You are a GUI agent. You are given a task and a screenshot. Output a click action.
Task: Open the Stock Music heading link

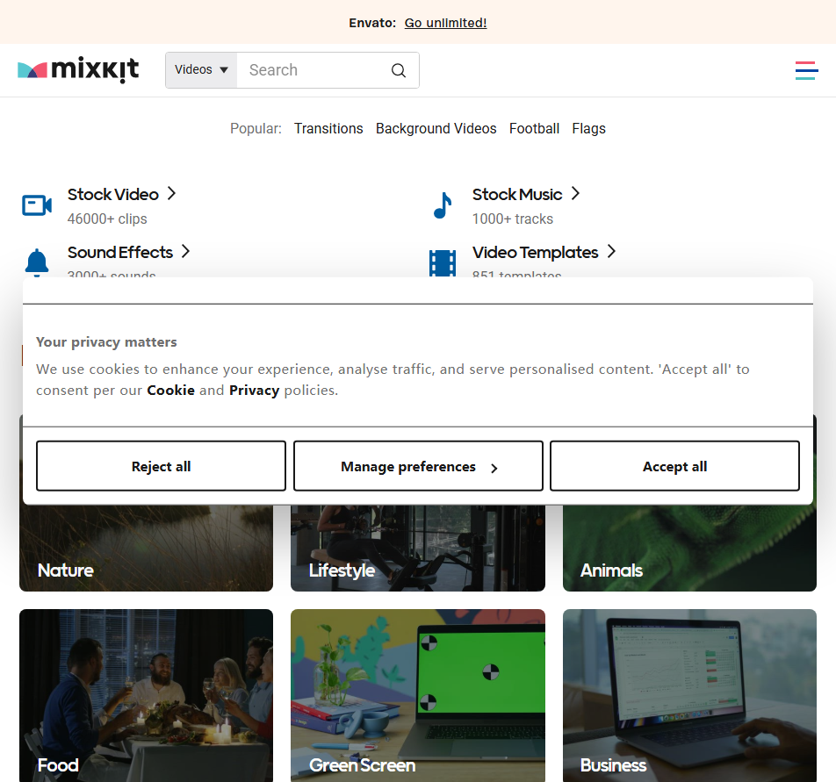(x=517, y=195)
